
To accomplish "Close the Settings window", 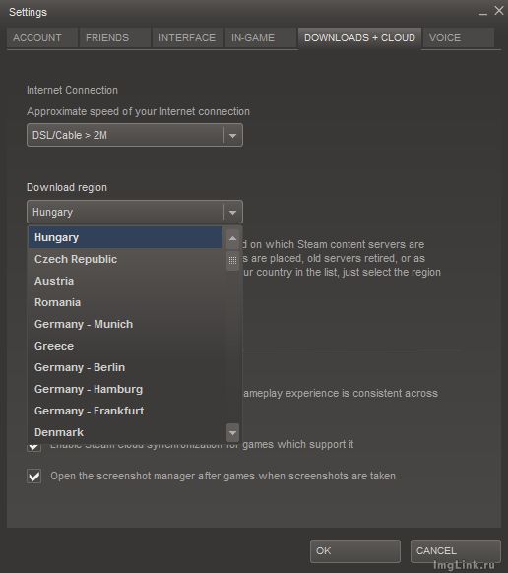I will coord(499,11).
